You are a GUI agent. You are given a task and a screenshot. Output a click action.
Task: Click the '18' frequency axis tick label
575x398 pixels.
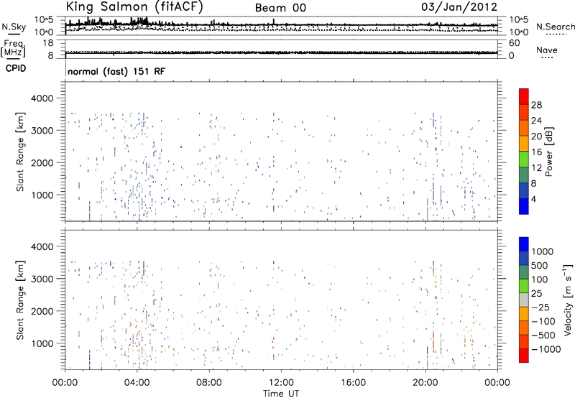[48, 43]
